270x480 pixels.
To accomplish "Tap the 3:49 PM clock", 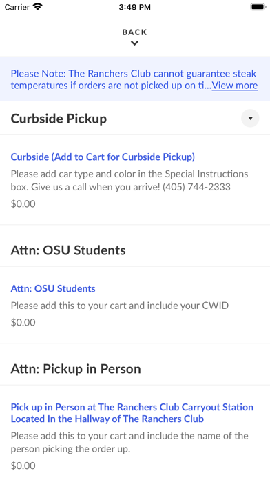I will click(134, 7).
